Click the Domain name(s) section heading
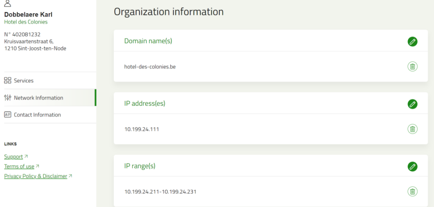 (148, 41)
